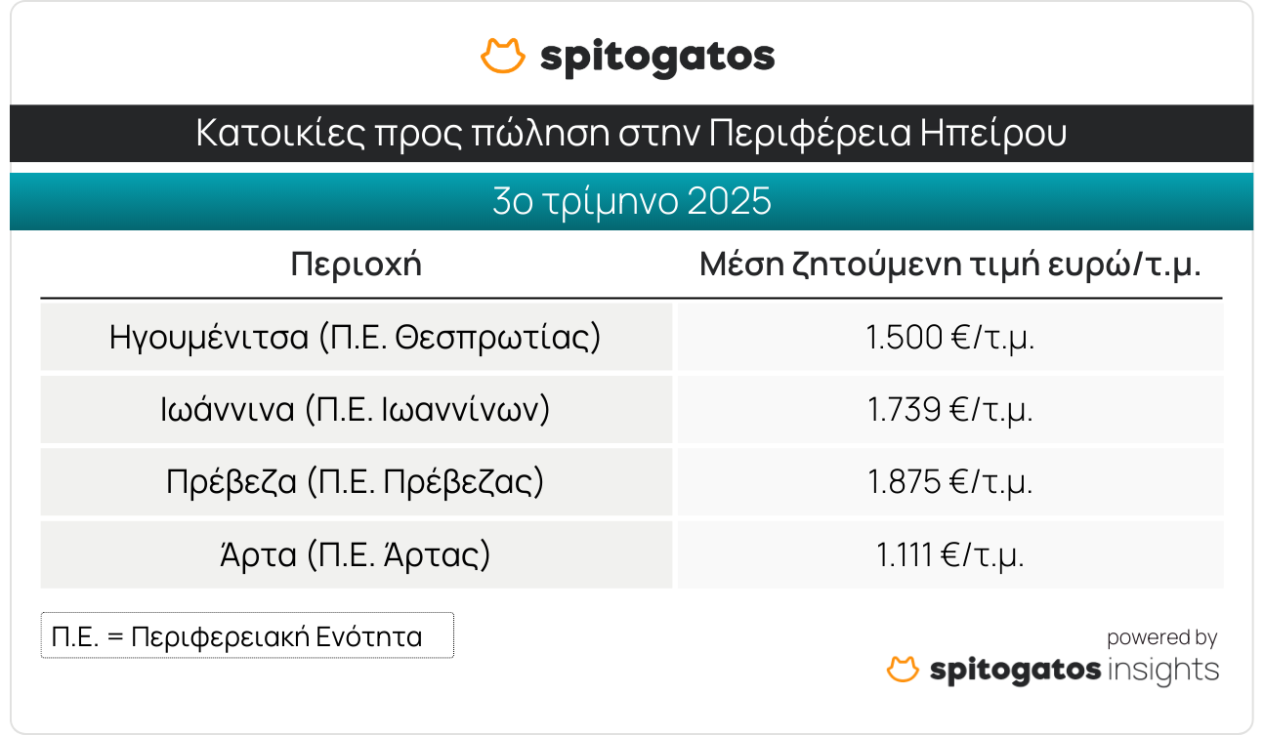Click the small cat icon beside spitogatos insights
1264x735 pixels.
click(x=904, y=670)
